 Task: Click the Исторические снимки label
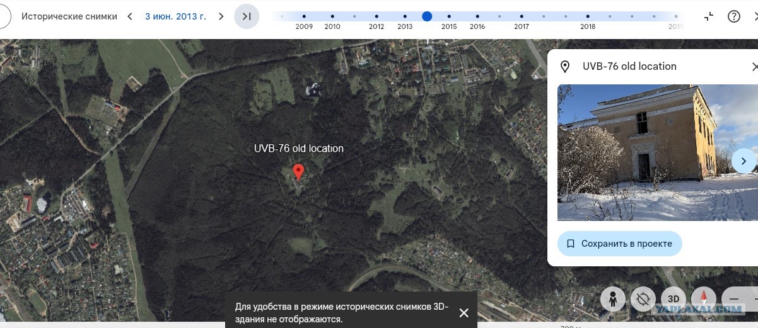(x=69, y=16)
